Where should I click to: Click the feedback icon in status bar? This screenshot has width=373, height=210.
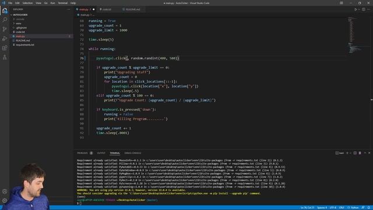coord(363,208)
